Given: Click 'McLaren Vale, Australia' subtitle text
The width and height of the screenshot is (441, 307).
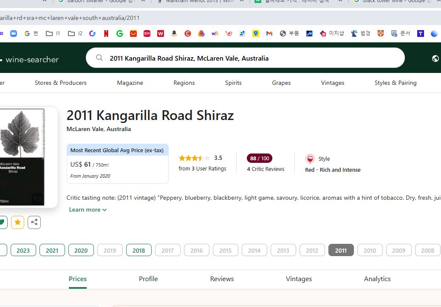Looking at the screenshot, I should pyautogui.click(x=99, y=129).
